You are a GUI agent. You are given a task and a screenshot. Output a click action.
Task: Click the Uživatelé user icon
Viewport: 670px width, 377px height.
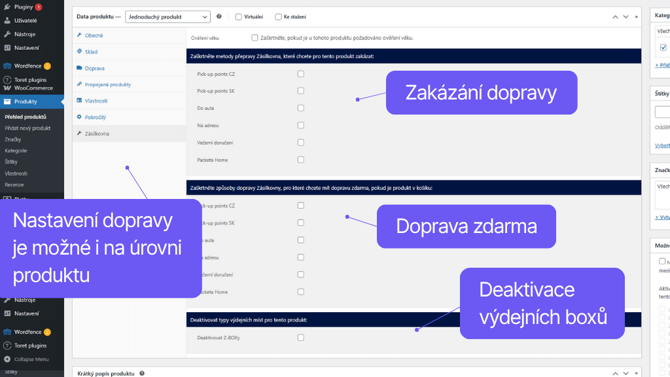pyautogui.click(x=7, y=21)
